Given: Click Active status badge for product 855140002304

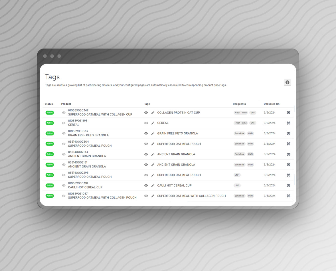Looking at the screenshot, I should tap(50, 144).
